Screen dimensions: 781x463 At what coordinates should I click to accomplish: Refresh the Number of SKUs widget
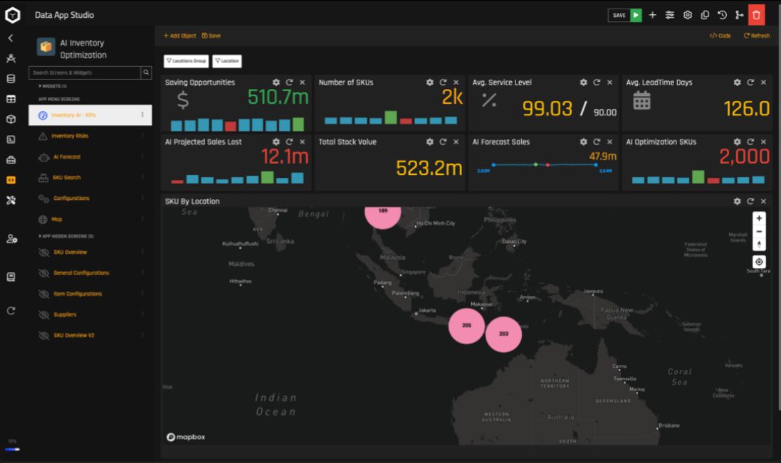[443, 83]
